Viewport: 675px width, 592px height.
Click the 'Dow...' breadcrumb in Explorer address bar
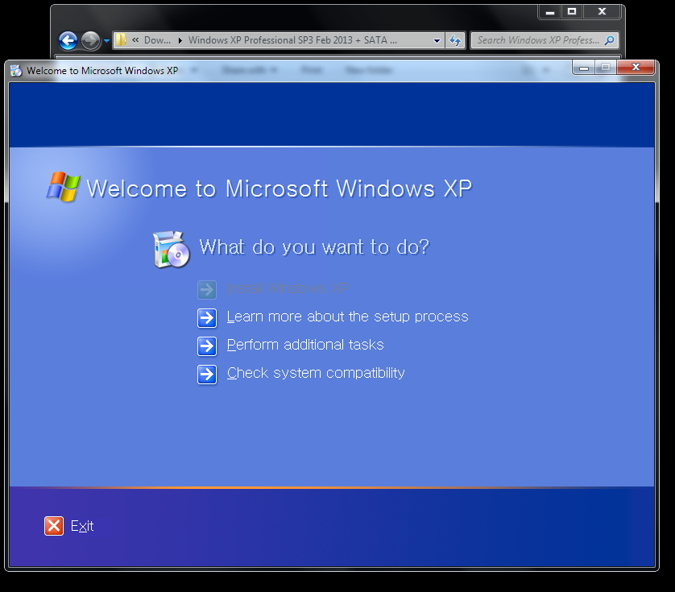coord(157,40)
